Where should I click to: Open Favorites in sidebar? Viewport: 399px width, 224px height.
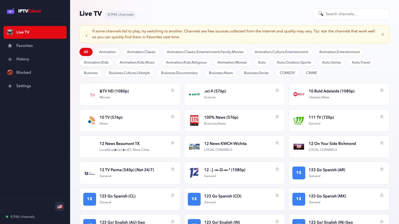(x=35, y=46)
